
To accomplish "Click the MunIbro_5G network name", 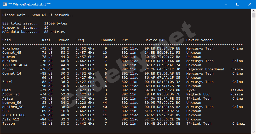I will (x=13, y=107).
